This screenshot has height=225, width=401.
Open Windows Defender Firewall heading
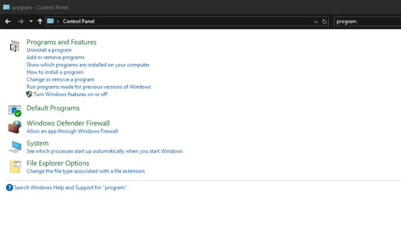[x=68, y=123]
